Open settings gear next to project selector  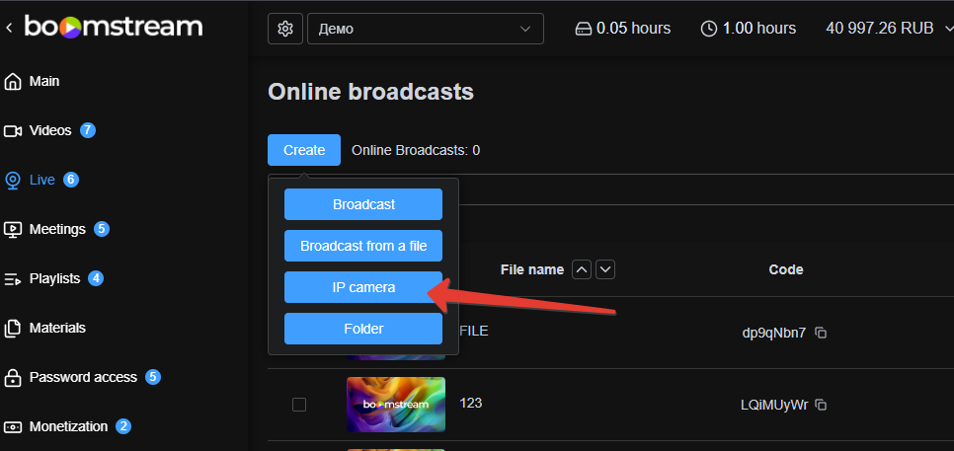[x=285, y=29]
